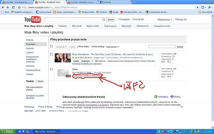The width and height of the screenshot is (214, 134).
Task: Open the page menu icon
Action: pyautogui.click(x=204, y=7)
